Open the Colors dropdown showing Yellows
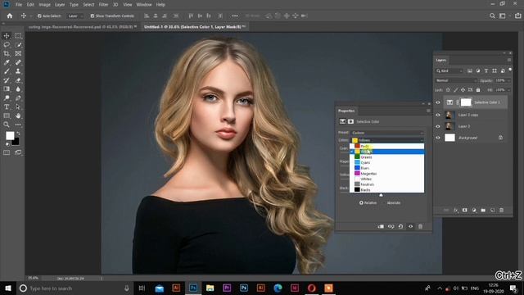Viewport: 524px width, 295px height. point(387,140)
